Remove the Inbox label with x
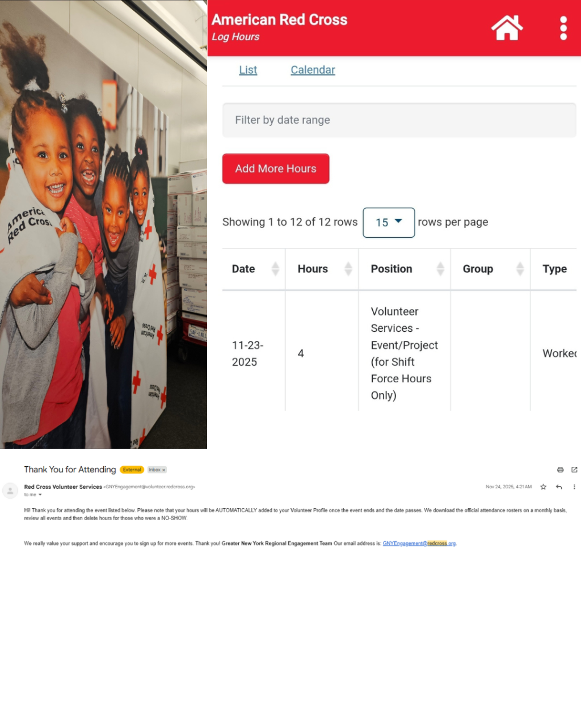The width and height of the screenshot is (581, 726). click(164, 470)
